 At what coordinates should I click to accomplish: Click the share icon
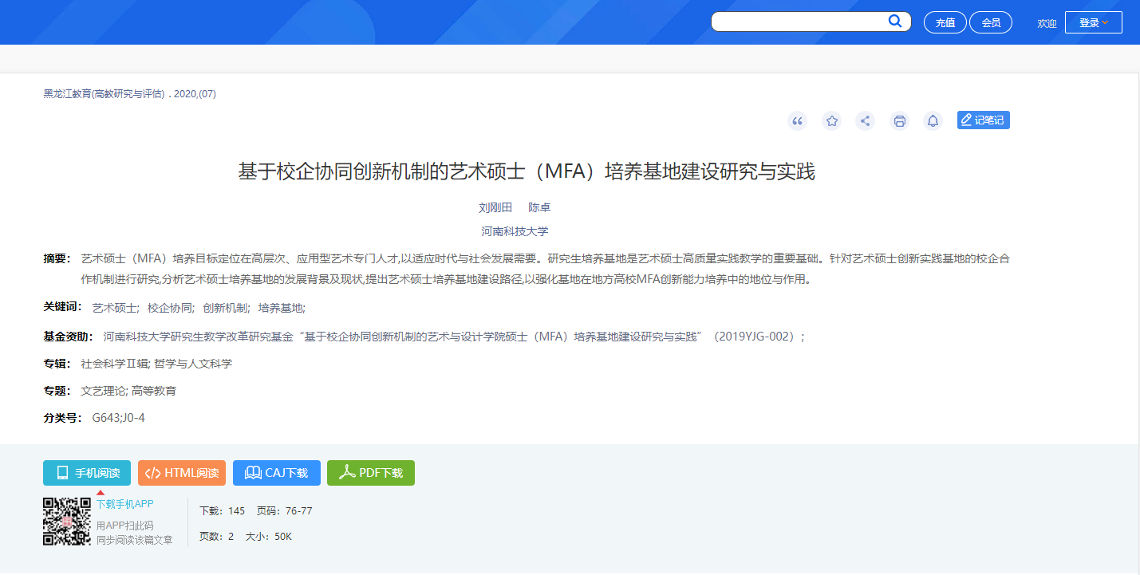click(x=865, y=120)
